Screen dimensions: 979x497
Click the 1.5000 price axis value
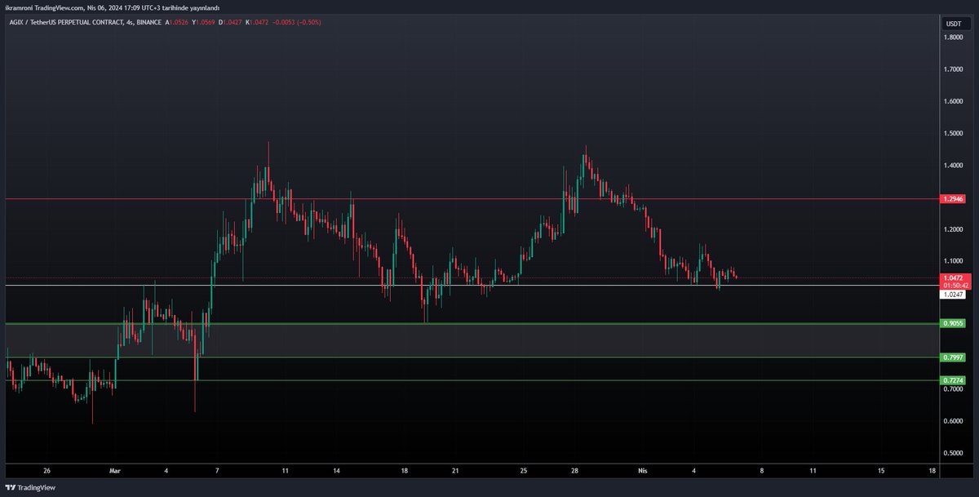[954, 133]
